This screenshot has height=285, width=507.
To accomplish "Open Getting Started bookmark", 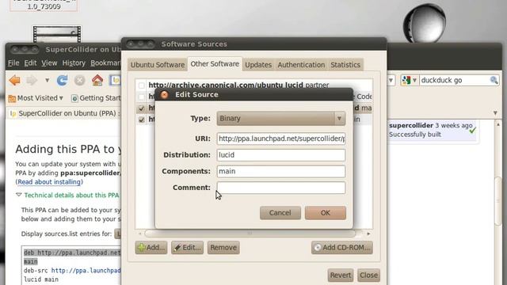I will tap(96, 98).
